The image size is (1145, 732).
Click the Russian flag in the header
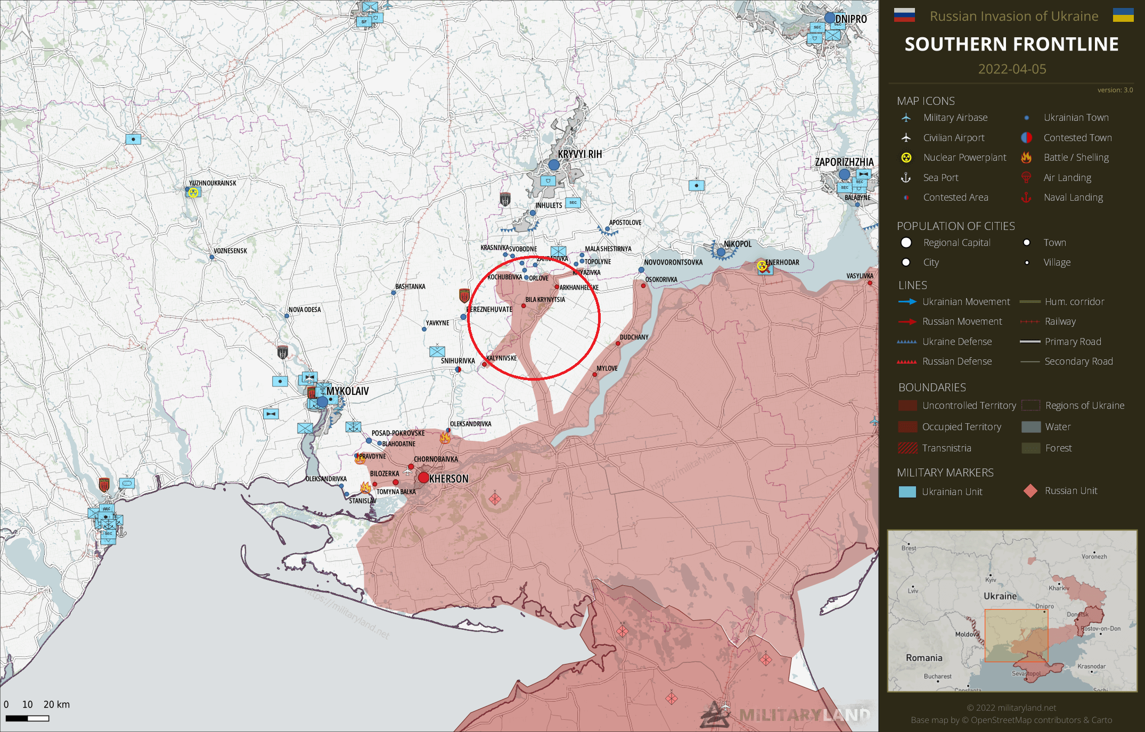click(904, 15)
